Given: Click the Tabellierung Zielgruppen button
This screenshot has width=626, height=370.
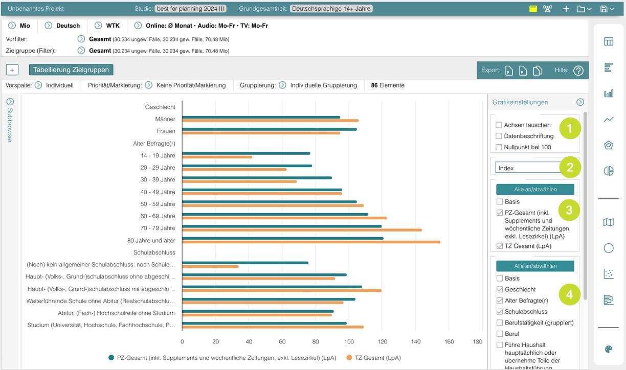Looking at the screenshot, I should [71, 70].
